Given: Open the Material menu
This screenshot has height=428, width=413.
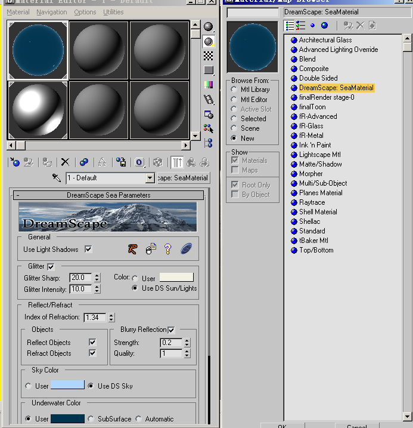Looking at the screenshot, I should click(18, 12).
